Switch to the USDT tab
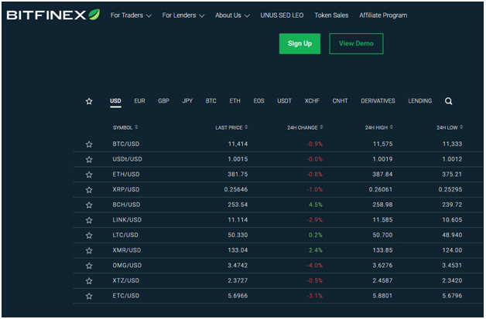The width and height of the screenshot is (486, 319). 284,101
